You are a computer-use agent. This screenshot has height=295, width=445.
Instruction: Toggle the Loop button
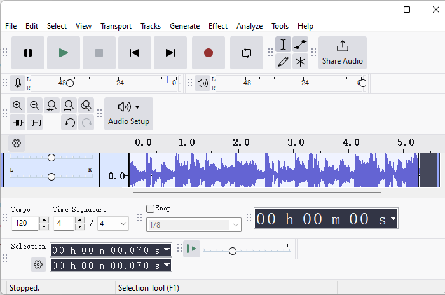(247, 53)
